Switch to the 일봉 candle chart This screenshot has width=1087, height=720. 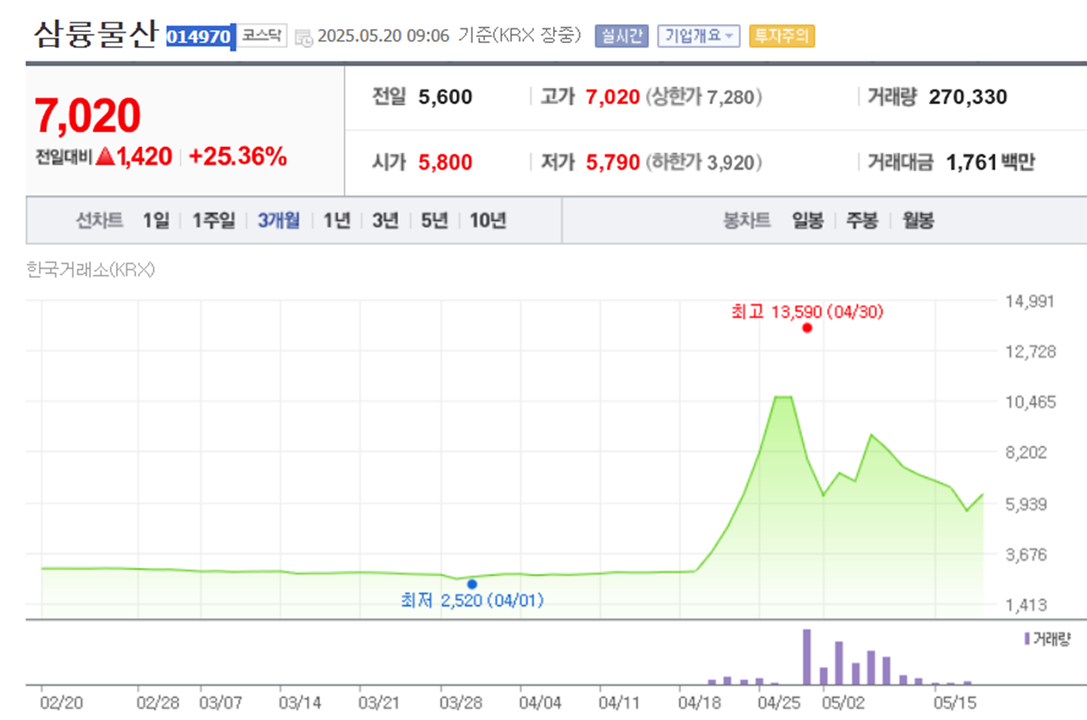(x=807, y=221)
